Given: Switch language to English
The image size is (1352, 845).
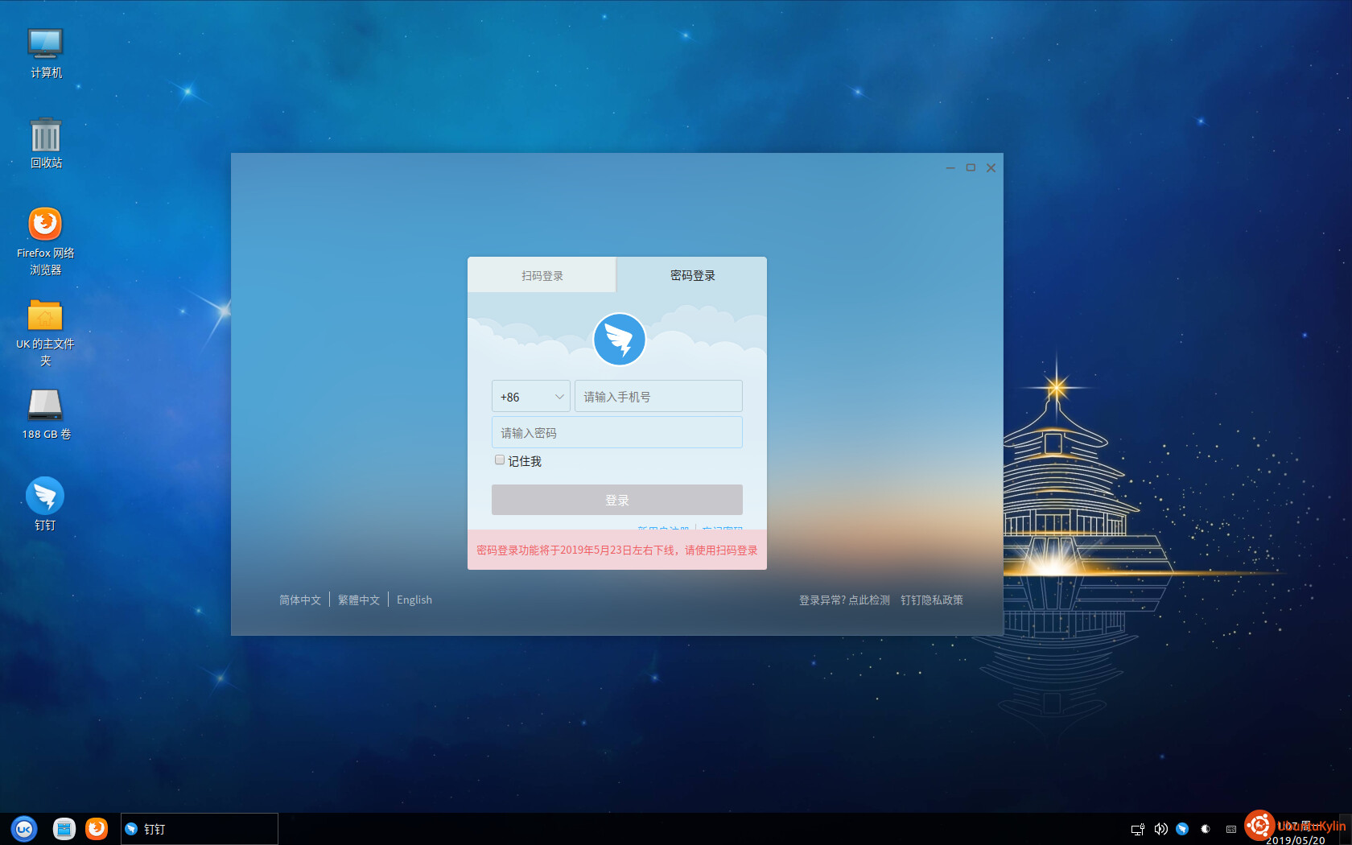Looking at the screenshot, I should [414, 600].
